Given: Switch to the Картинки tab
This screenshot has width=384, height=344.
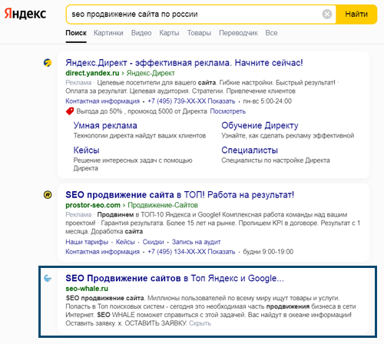Looking at the screenshot, I should tap(108, 33).
